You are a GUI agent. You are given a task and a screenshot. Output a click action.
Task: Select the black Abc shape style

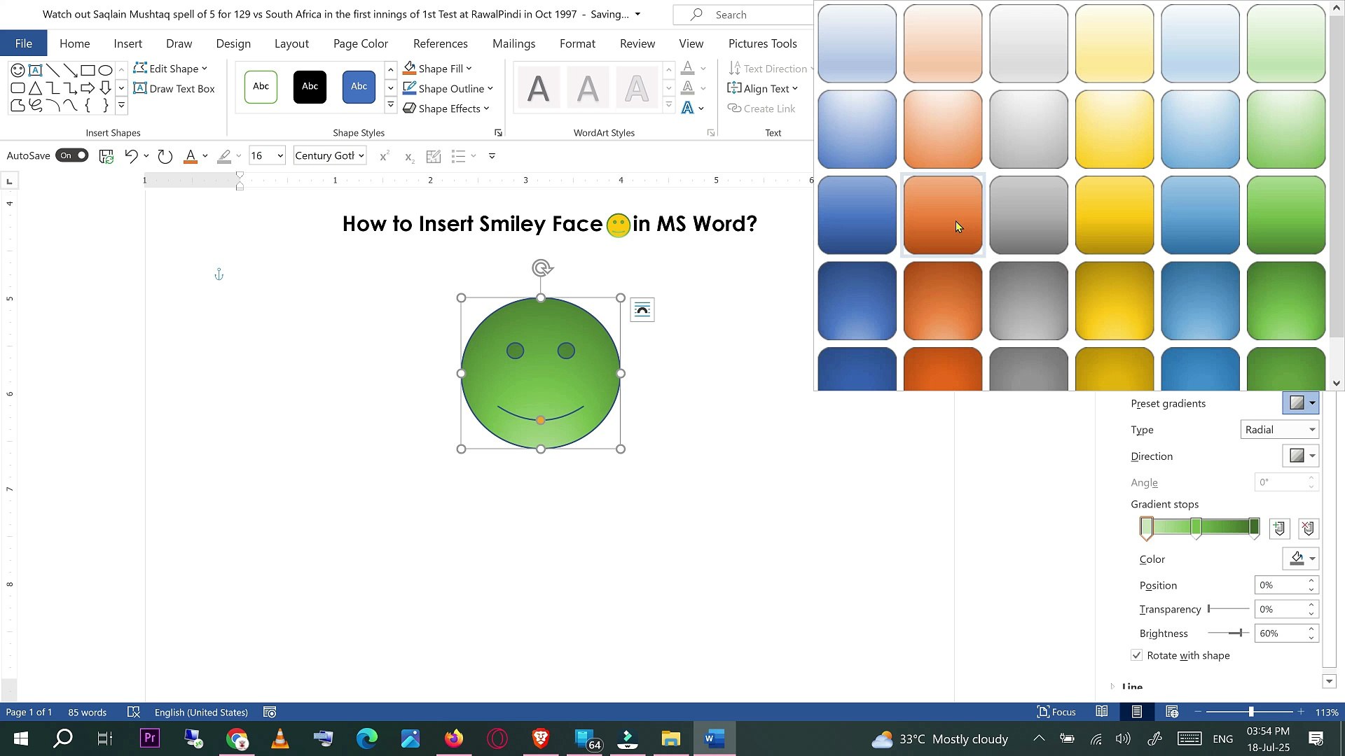pyautogui.click(x=310, y=87)
